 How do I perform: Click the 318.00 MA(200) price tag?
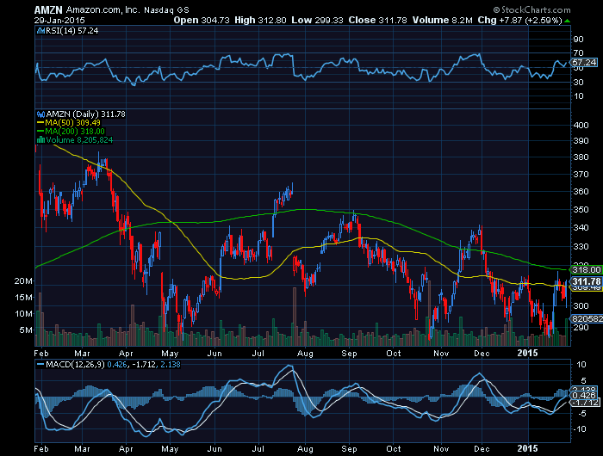(x=586, y=269)
